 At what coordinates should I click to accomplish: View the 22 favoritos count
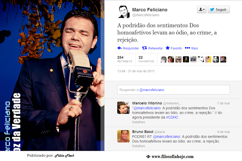tap(146, 59)
